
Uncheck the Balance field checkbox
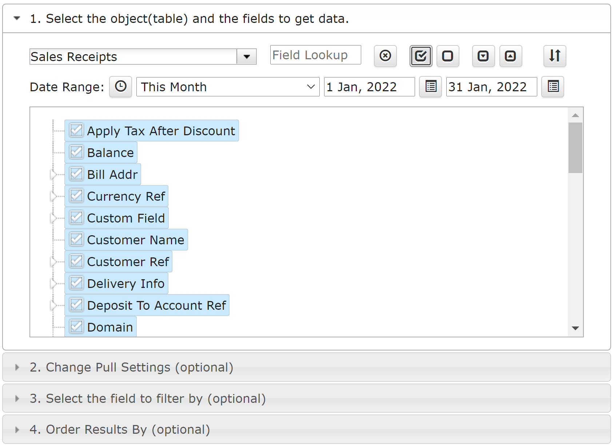coord(76,152)
